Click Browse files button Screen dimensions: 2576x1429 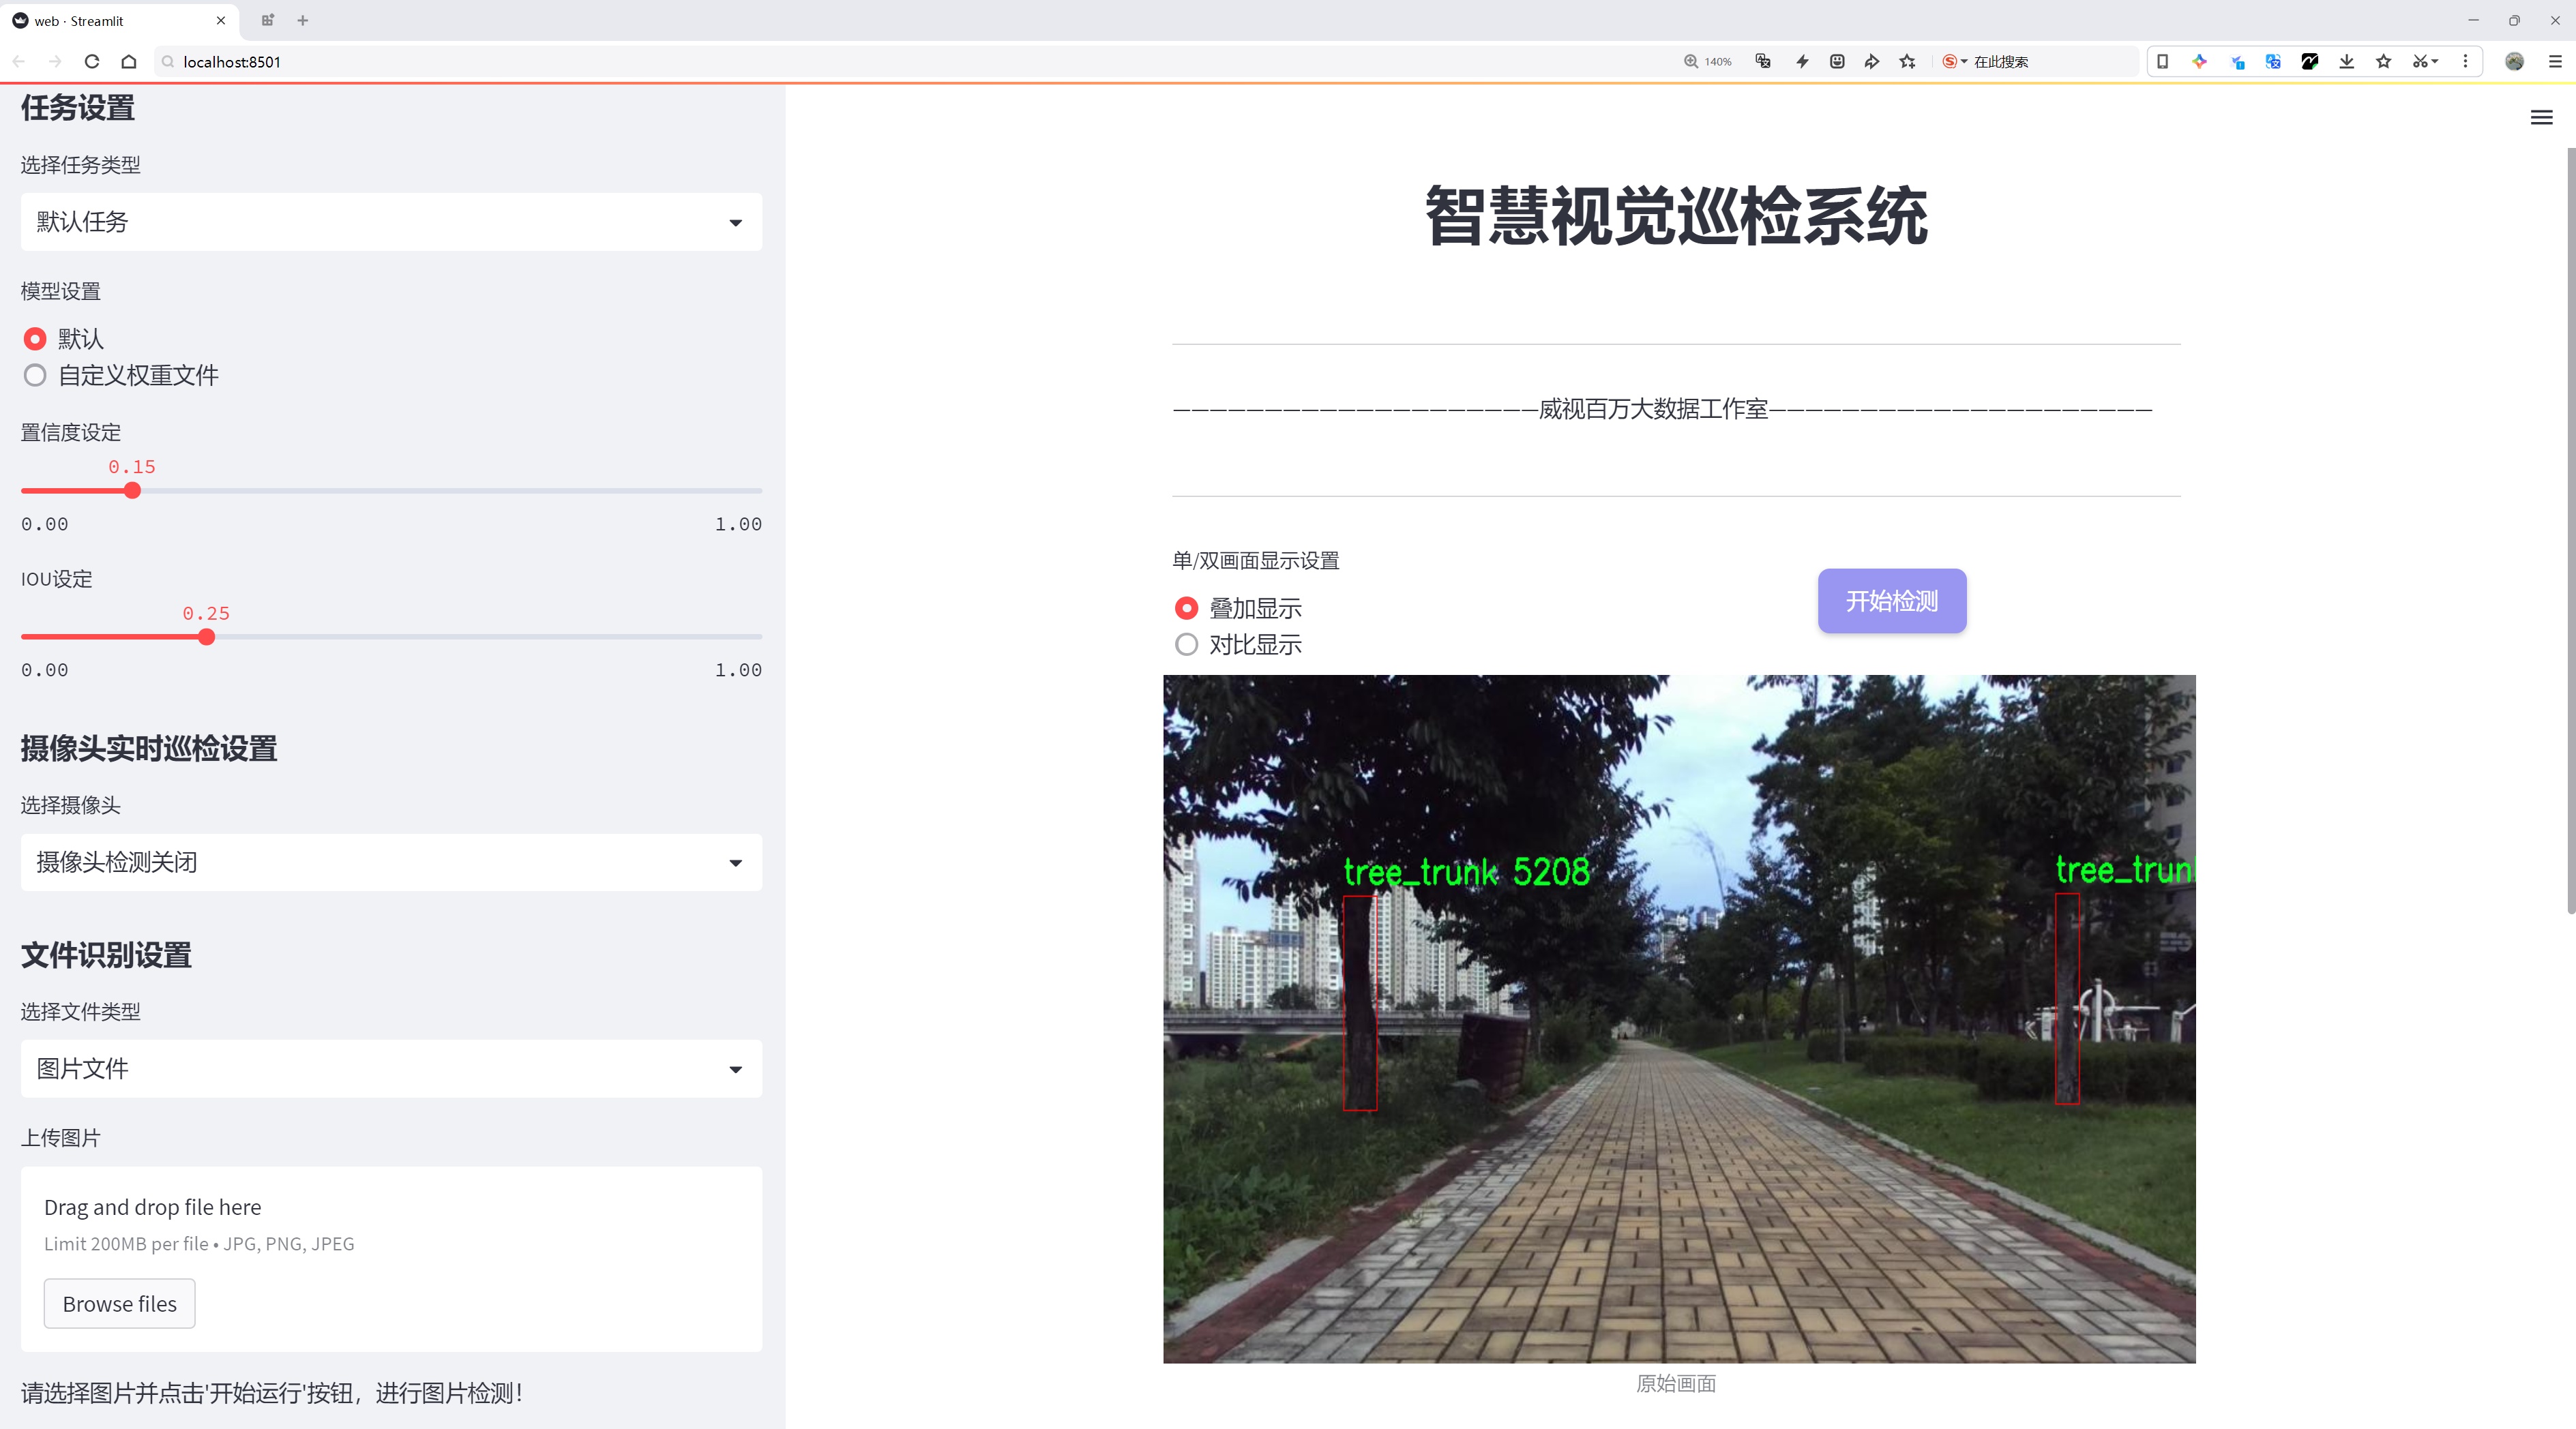(x=119, y=1304)
